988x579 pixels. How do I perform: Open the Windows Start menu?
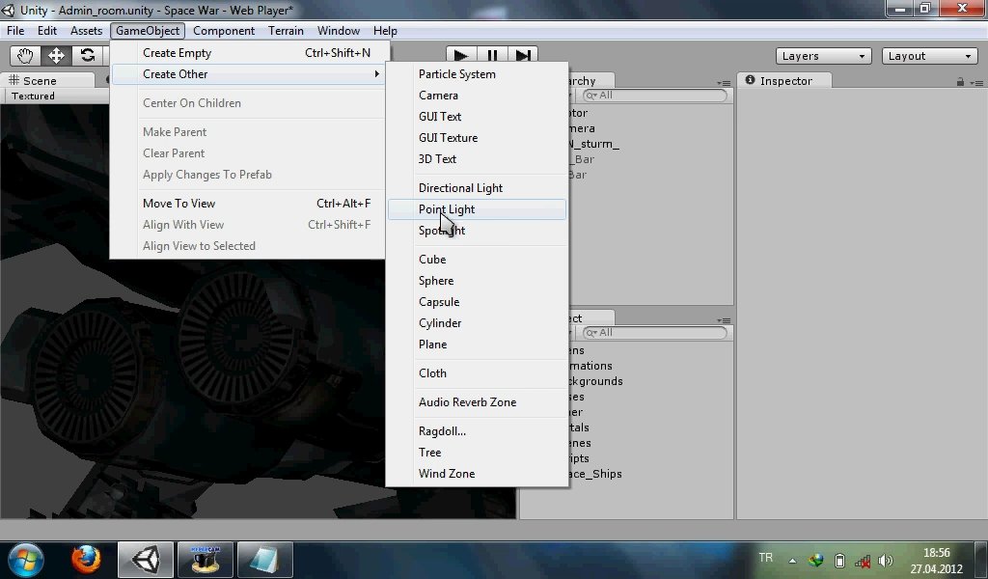pos(26,560)
